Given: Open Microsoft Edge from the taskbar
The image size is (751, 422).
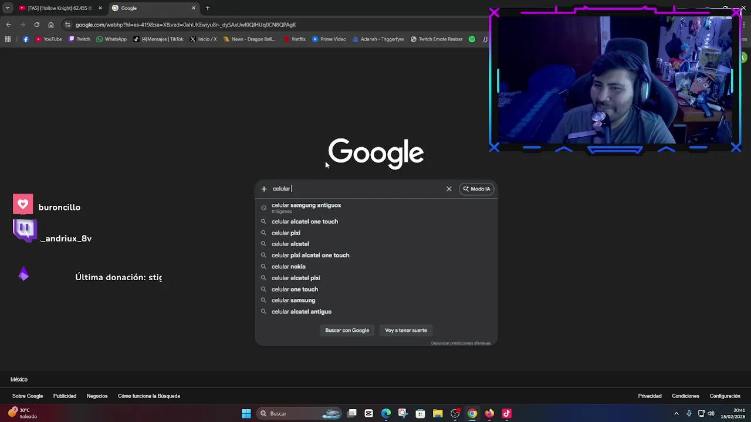Looking at the screenshot, I should [x=385, y=414].
